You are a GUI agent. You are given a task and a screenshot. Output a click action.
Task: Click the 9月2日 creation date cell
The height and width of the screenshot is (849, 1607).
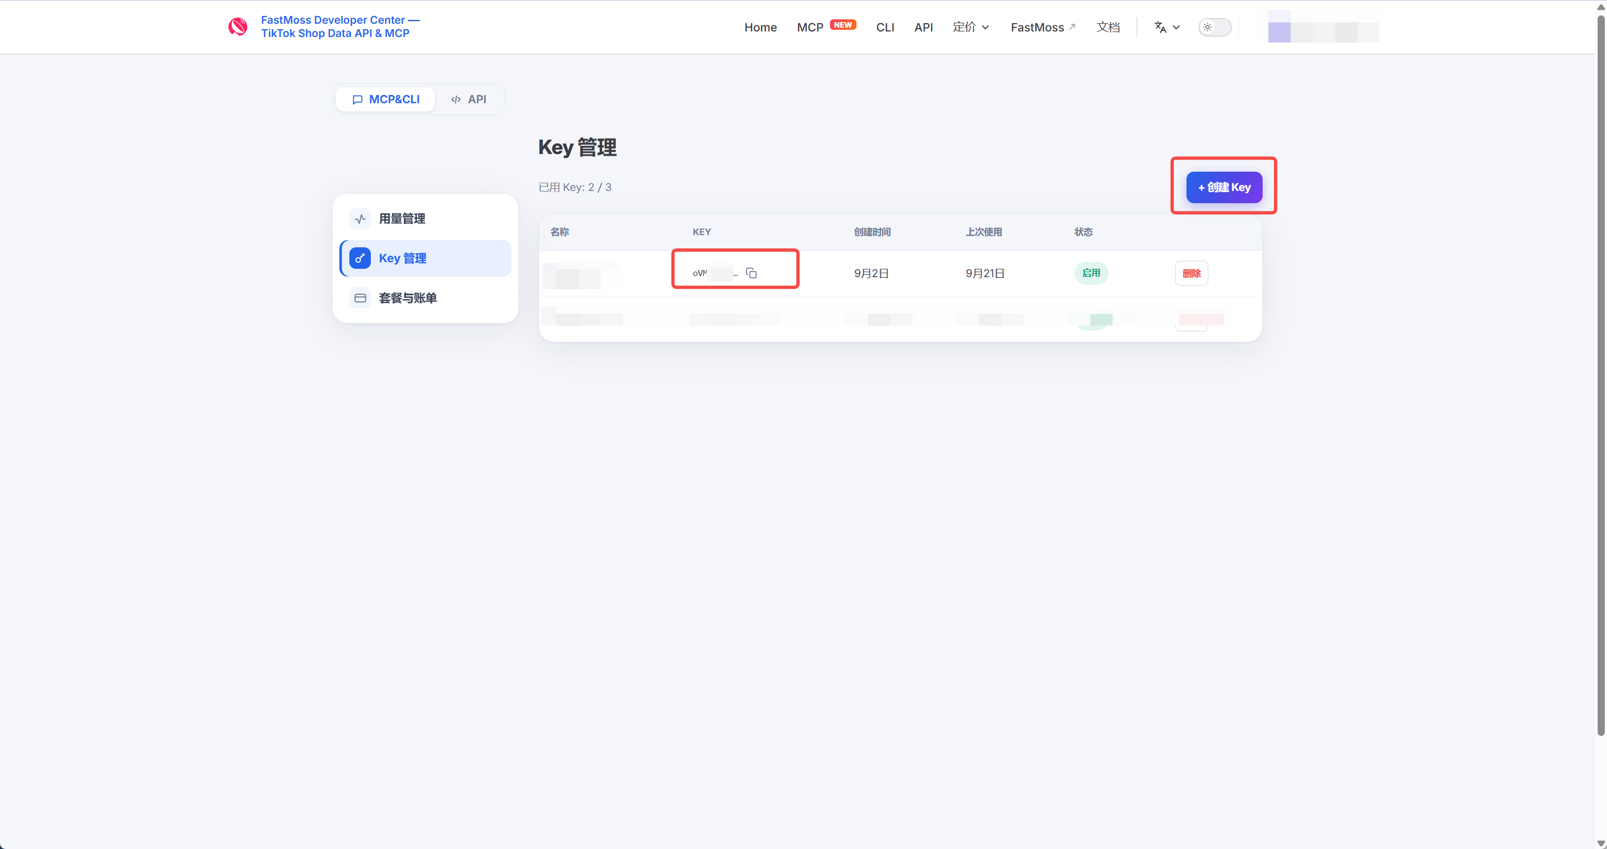pos(871,273)
